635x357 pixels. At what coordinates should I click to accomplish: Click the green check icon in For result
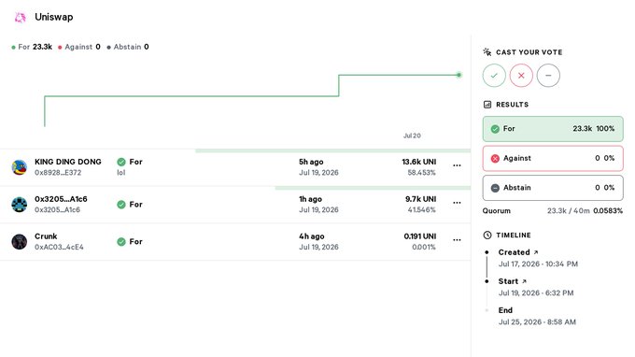click(495, 129)
